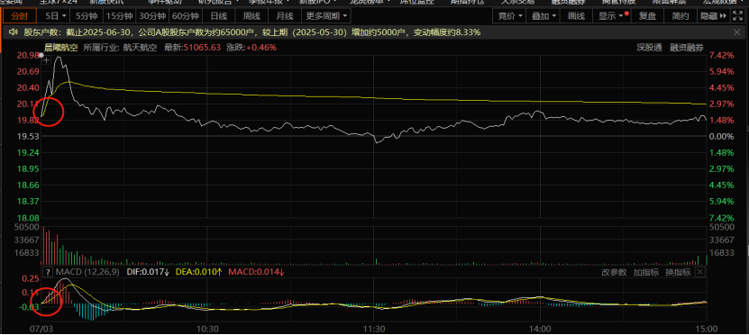This screenshot has height=335, width=749.
Task: Click 换指标 to switch indicator
Action: click(678, 272)
